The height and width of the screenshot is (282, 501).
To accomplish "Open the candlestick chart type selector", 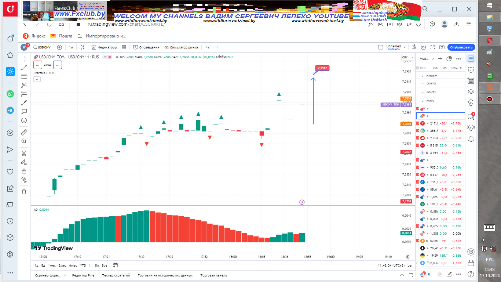I will 83,47.
